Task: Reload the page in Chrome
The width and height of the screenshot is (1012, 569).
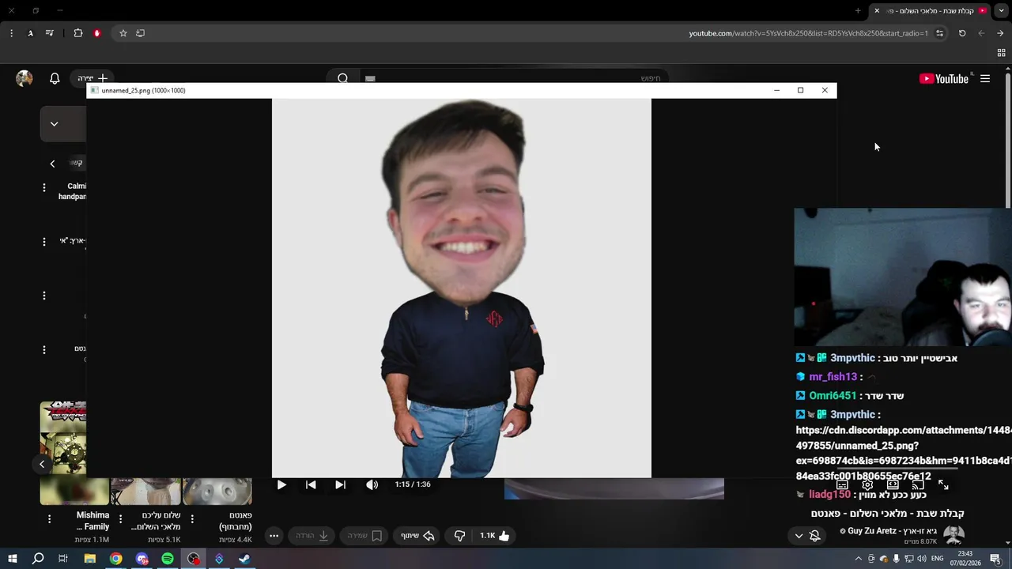Action: 962,33
